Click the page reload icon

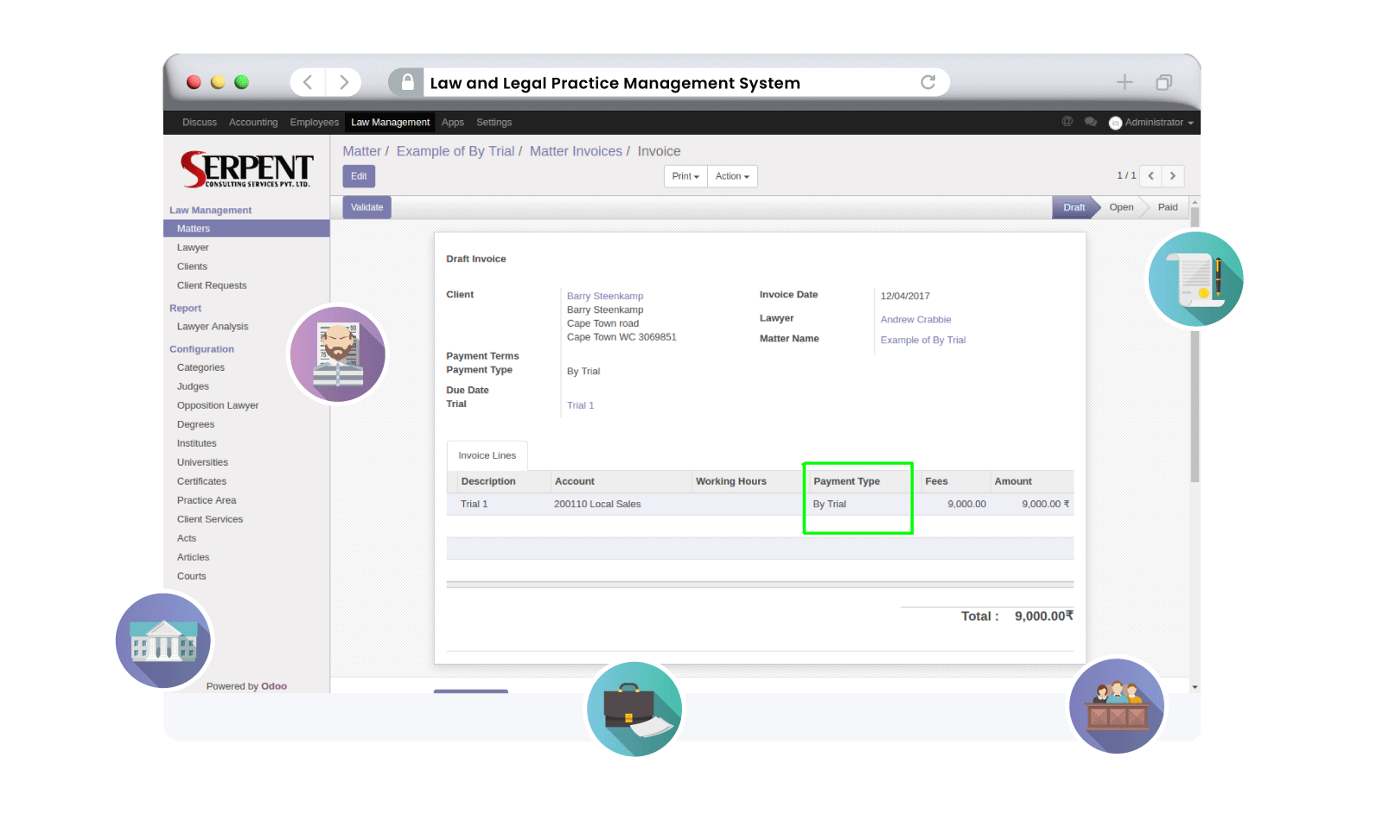pos(927,82)
